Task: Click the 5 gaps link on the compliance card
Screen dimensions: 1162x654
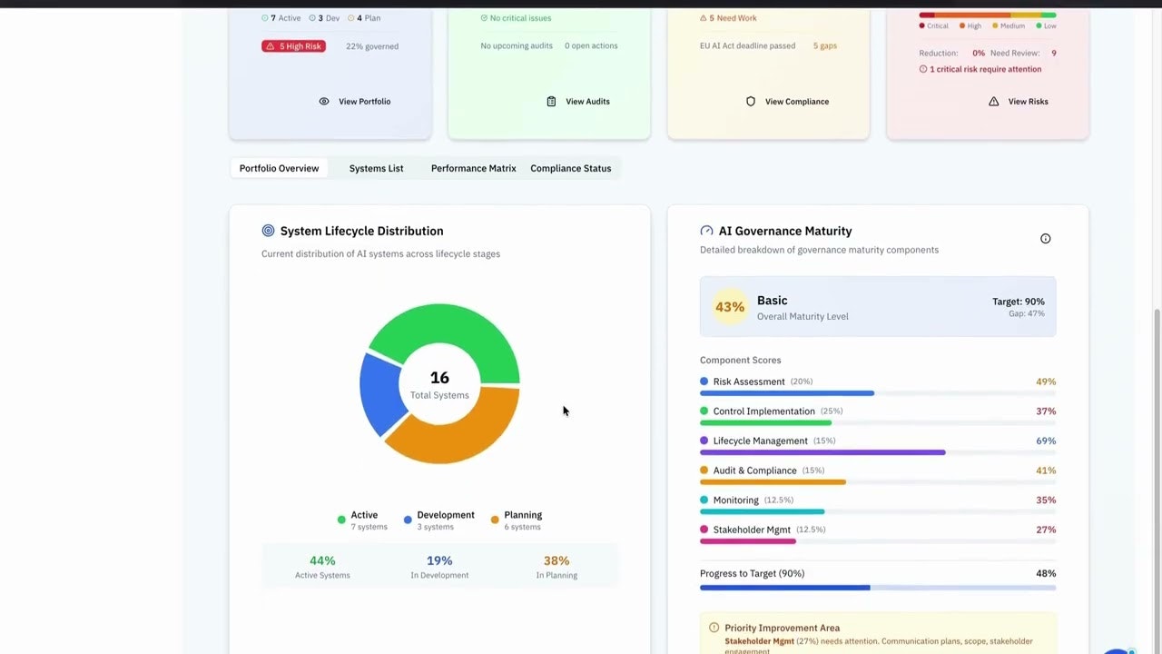Action: pos(824,45)
